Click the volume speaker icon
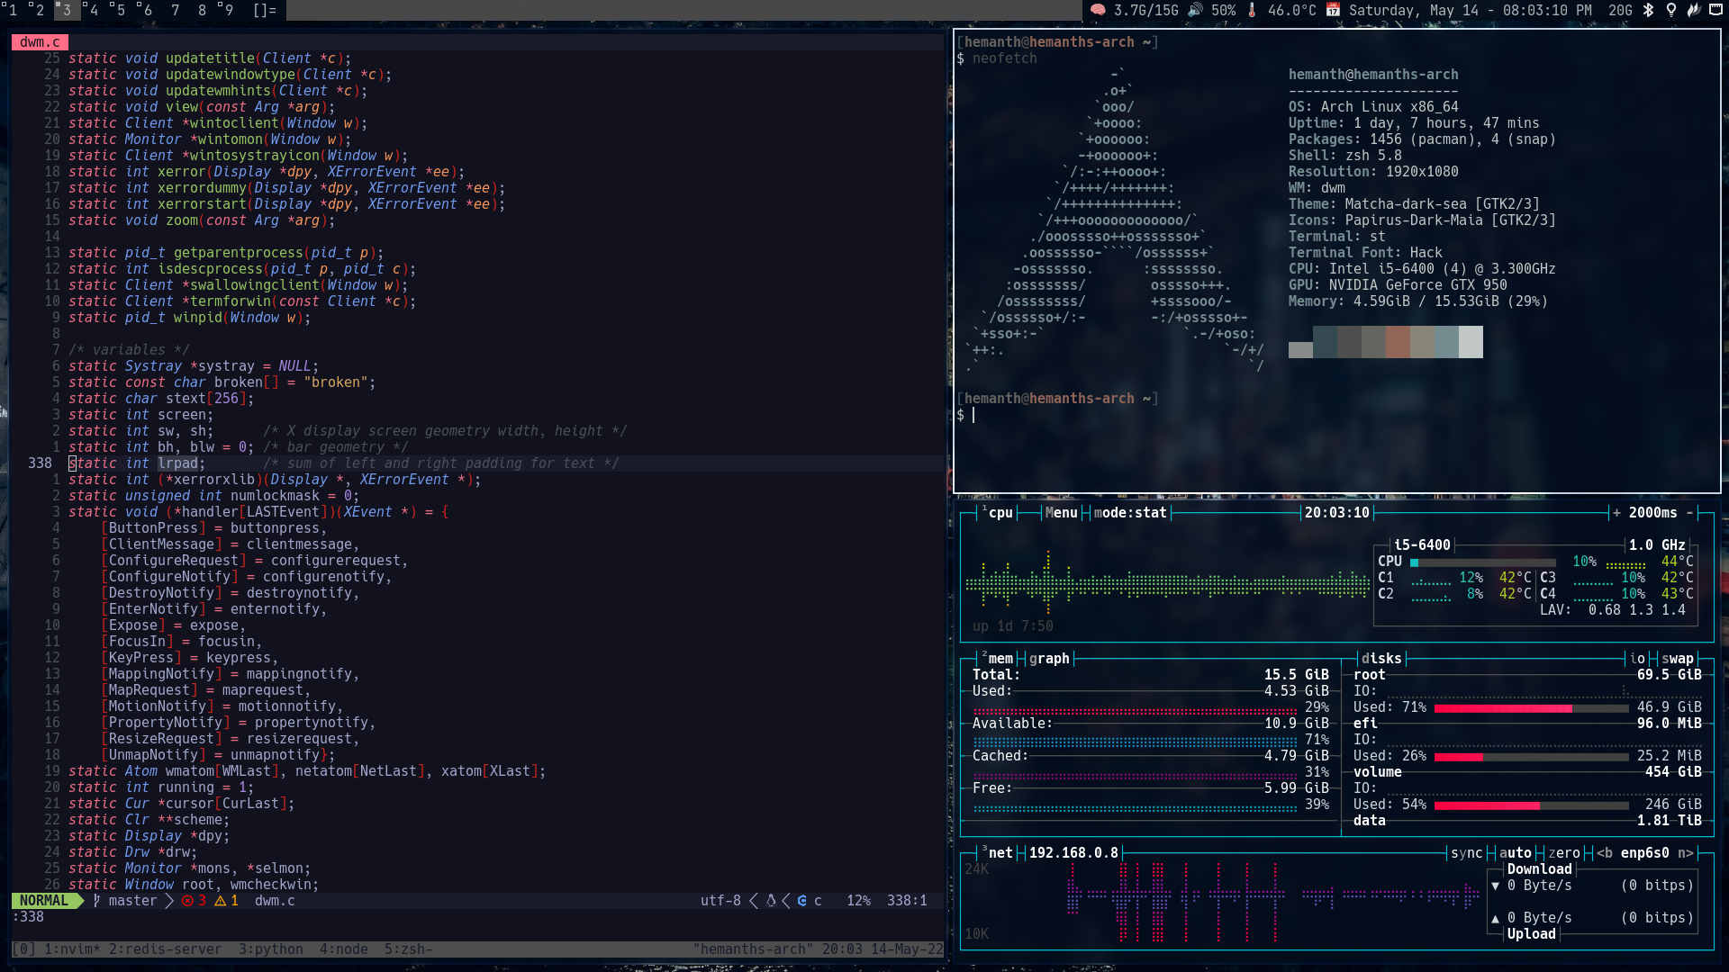This screenshot has height=972, width=1729. tap(1195, 10)
